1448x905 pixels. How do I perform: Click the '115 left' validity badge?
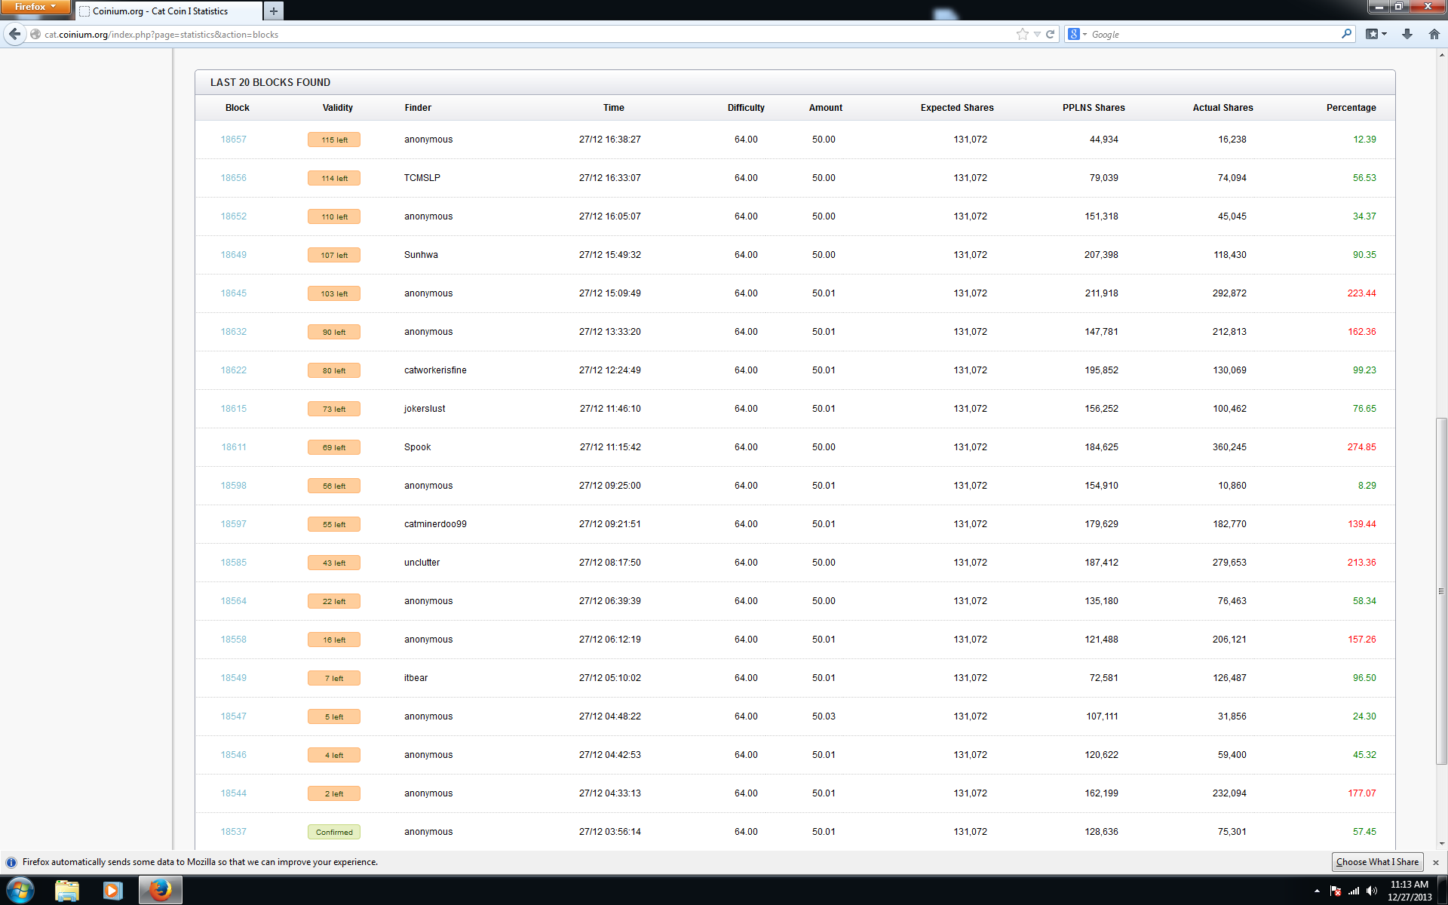coord(334,140)
